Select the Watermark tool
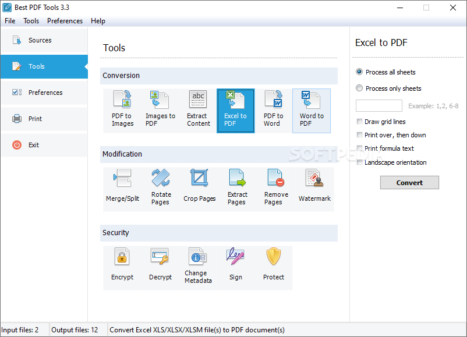467x337 pixels. pyautogui.click(x=314, y=189)
